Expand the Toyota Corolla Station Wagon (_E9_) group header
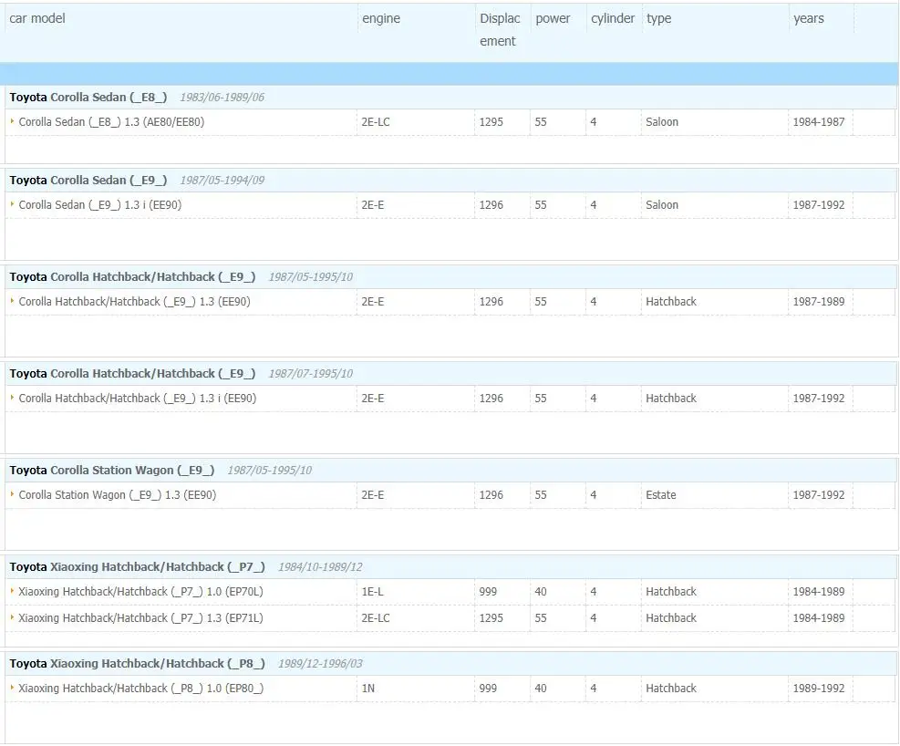 point(112,471)
